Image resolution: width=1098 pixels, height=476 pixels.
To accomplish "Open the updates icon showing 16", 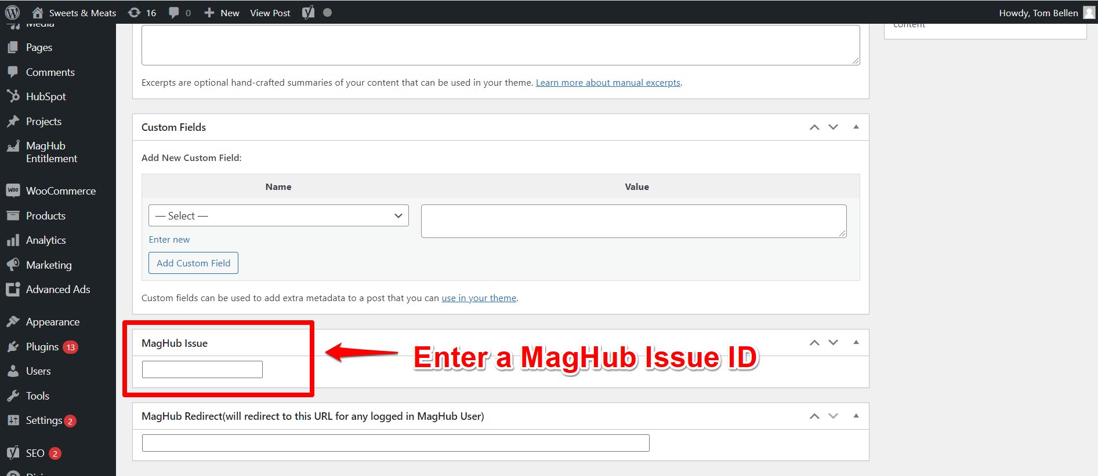I will coord(134,12).
